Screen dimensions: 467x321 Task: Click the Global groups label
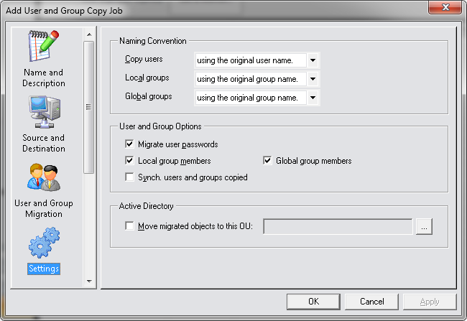pyautogui.click(x=149, y=96)
